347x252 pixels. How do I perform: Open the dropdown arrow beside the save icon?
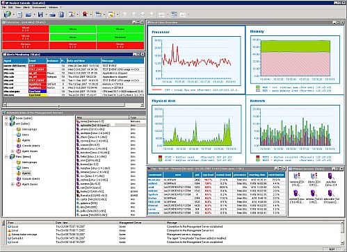46,15
